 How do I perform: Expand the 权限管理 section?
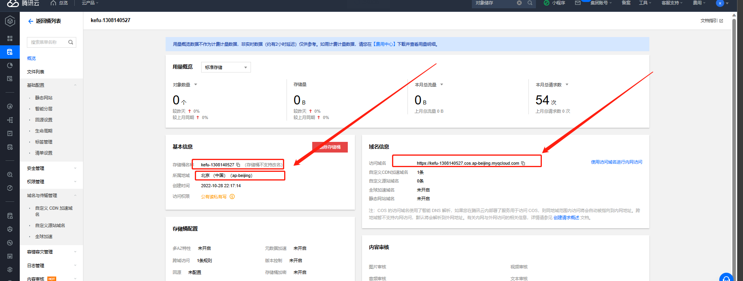(x=51, y=182)
